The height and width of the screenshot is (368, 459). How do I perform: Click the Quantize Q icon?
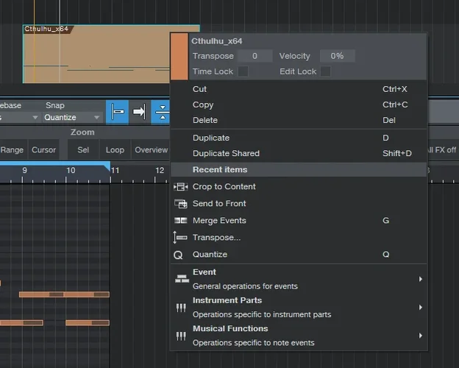(178, 255)
